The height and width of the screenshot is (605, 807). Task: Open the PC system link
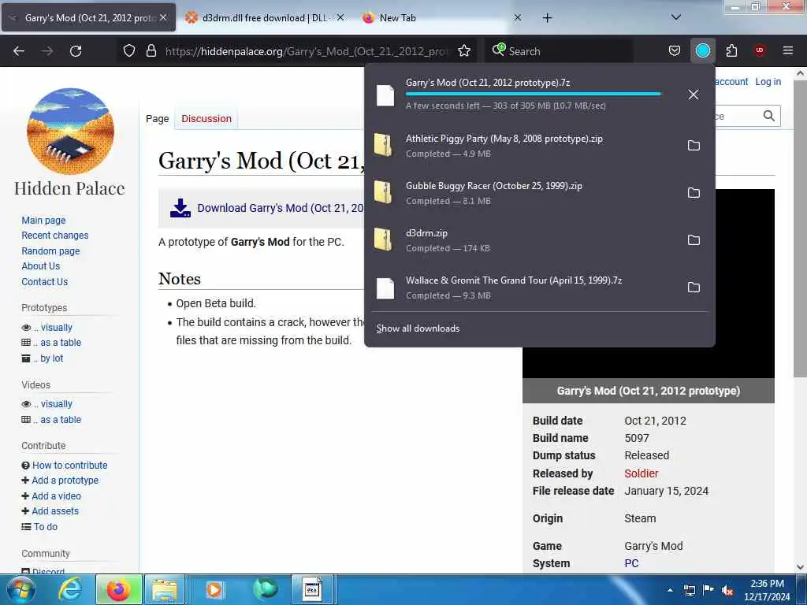coord(631,563)
